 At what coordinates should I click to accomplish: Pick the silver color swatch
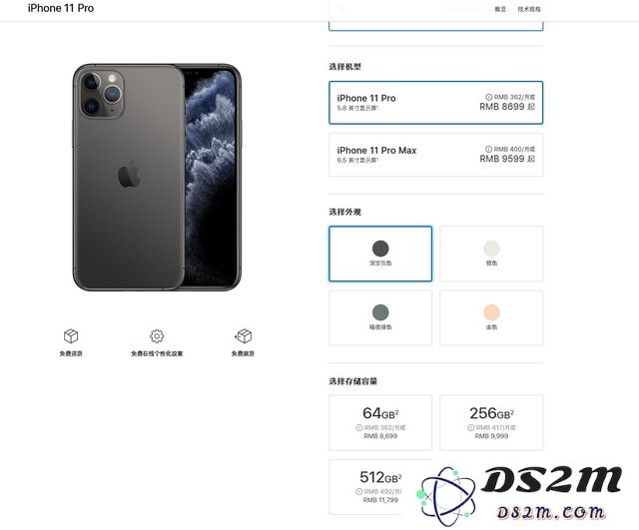(x=491, y=254)
